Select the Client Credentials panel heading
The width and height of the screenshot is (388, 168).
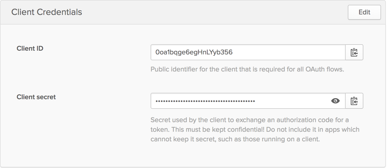tap(47, 12)
